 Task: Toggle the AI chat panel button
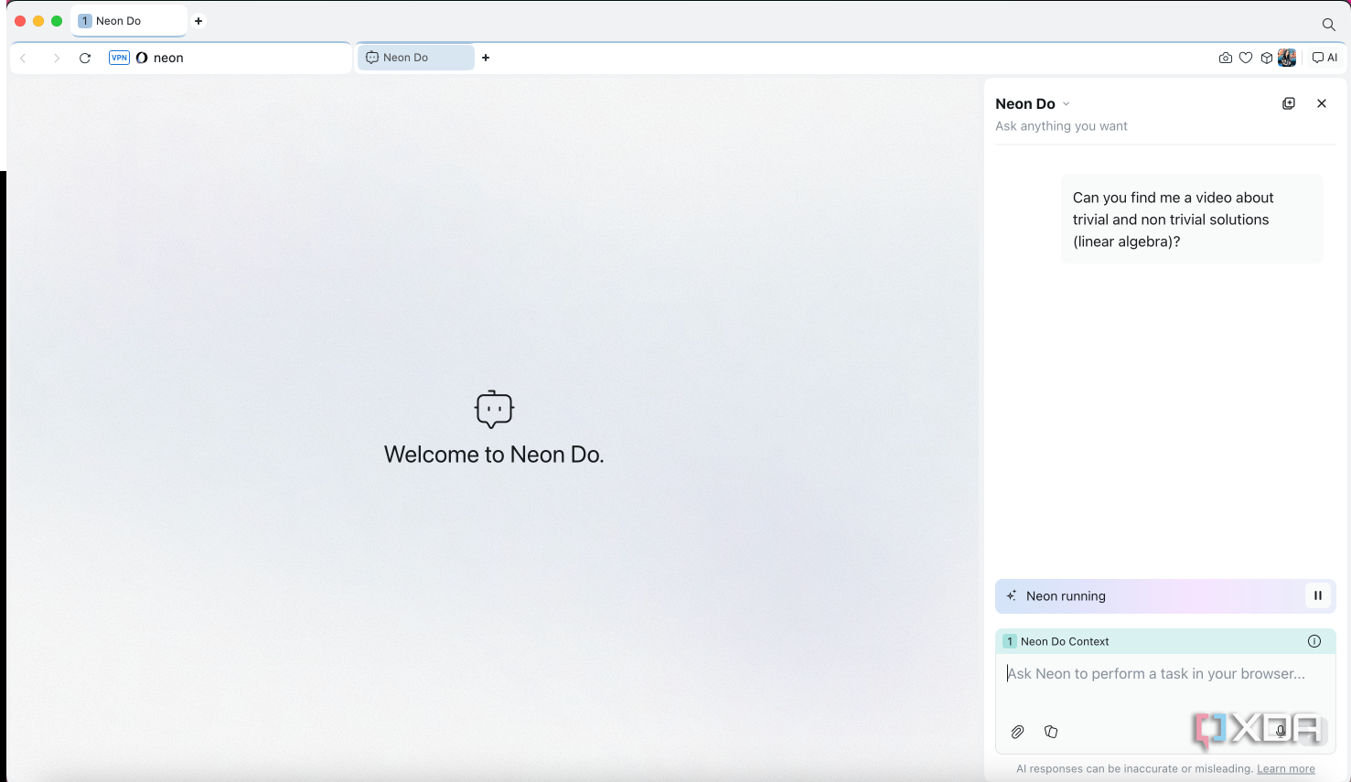coord(1325,58)
